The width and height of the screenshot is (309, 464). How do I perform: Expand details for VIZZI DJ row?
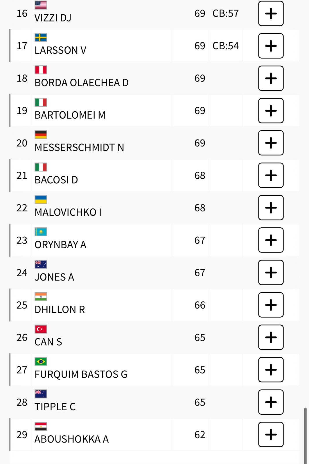tap(271, 14)
